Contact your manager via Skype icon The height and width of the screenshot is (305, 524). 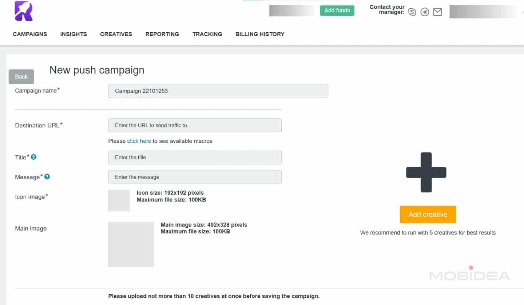(412, 12)
